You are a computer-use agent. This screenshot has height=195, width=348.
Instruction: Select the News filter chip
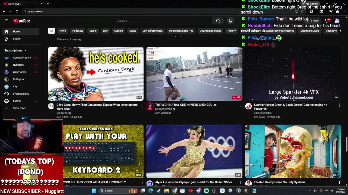(63, 31)
